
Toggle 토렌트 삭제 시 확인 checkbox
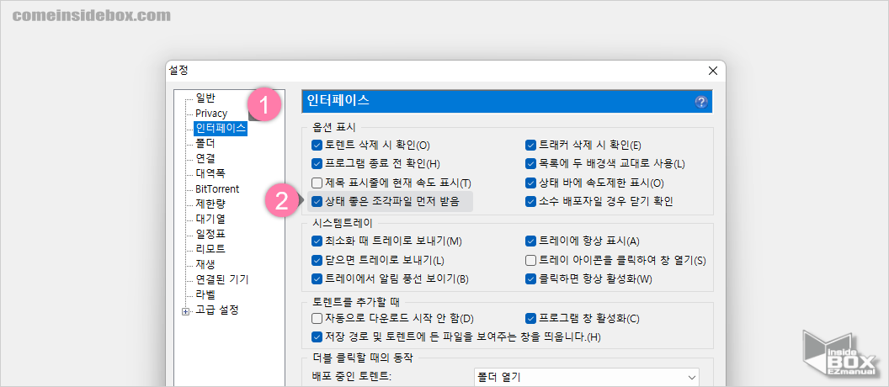317,146
